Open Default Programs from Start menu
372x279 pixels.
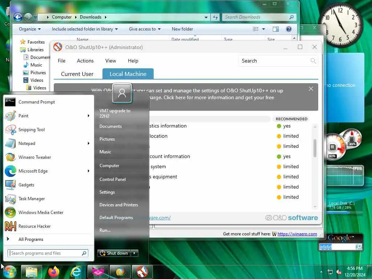tap(116, 218)
